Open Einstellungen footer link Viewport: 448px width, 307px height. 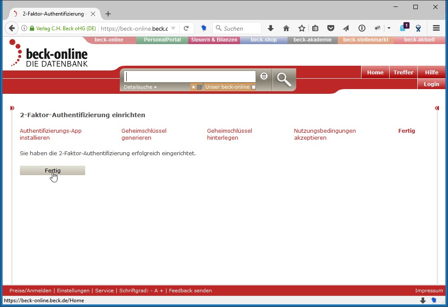click(x=73, y=291)
